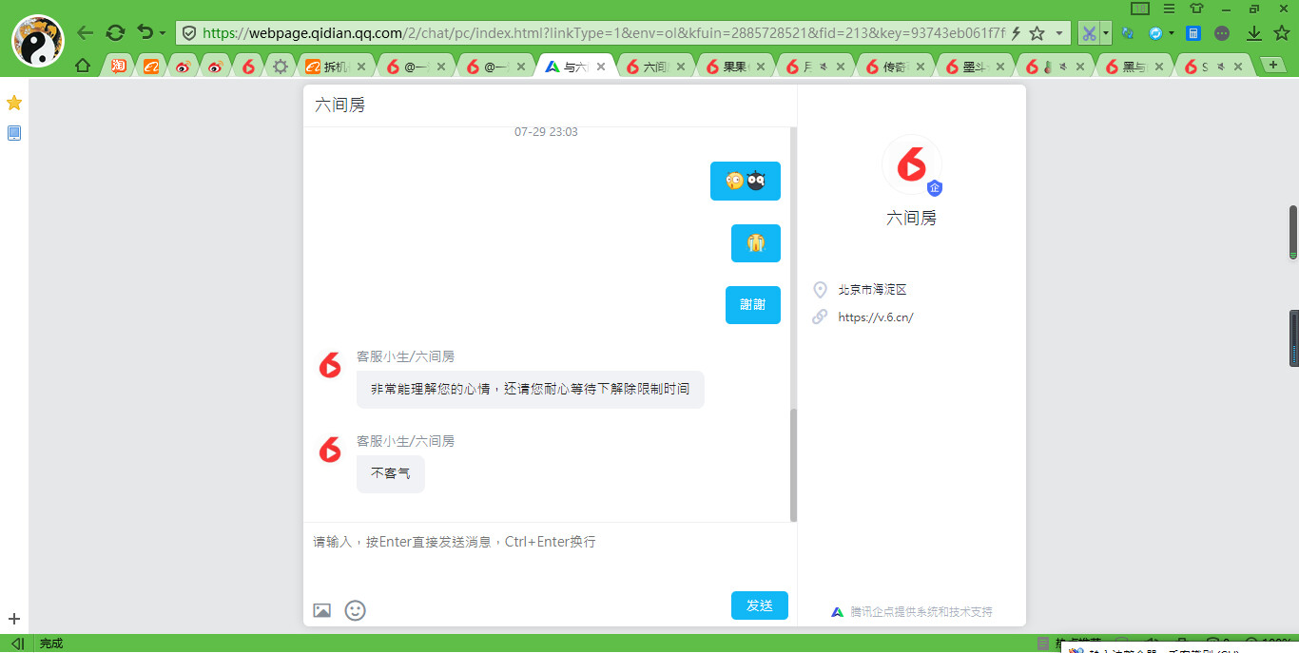Image resolution: width=1299 pixels, height=653 pixels.
Task: Click the plus icon at sidebar bottom
Action: point(14,619)
